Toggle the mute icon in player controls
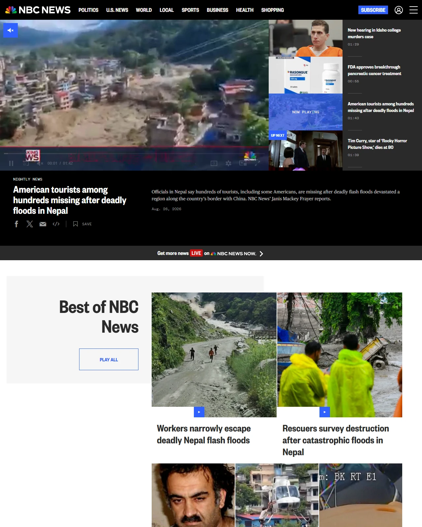Screen dimensions: 422x527 point(40,163)
